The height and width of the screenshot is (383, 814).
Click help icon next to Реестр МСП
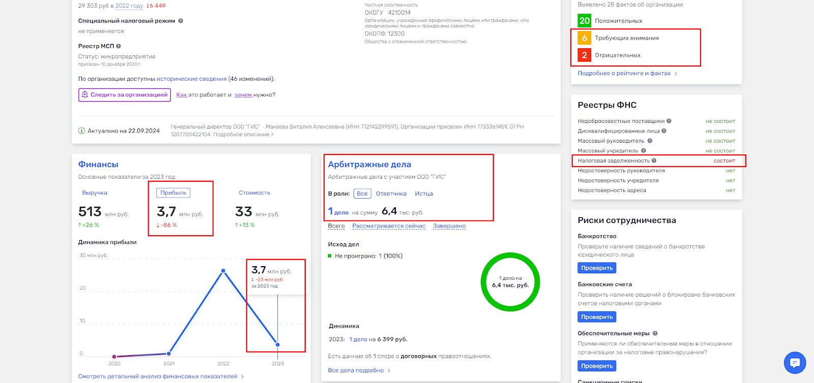(x=119, y=46)
